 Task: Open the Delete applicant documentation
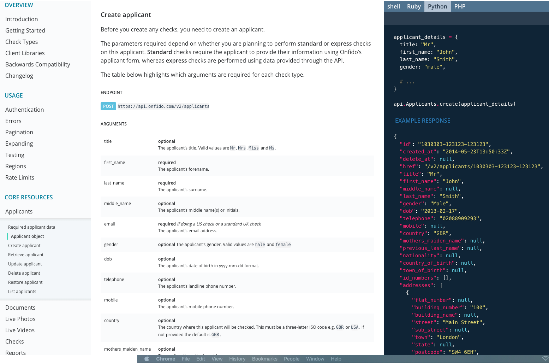pos(24,273)
